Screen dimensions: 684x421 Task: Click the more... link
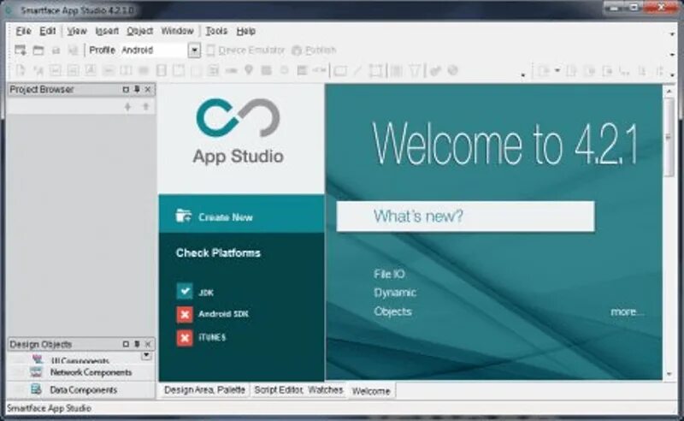coord(627,311)
